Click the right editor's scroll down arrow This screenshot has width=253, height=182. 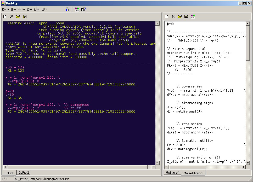tap(248, 163)
